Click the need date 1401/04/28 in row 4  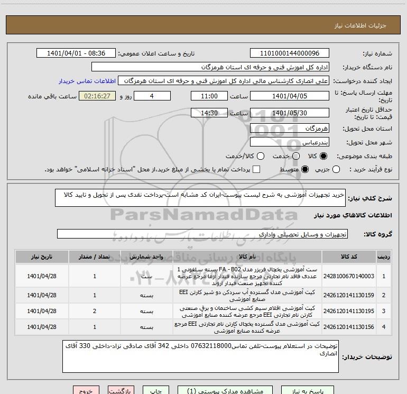click(42, 327)
